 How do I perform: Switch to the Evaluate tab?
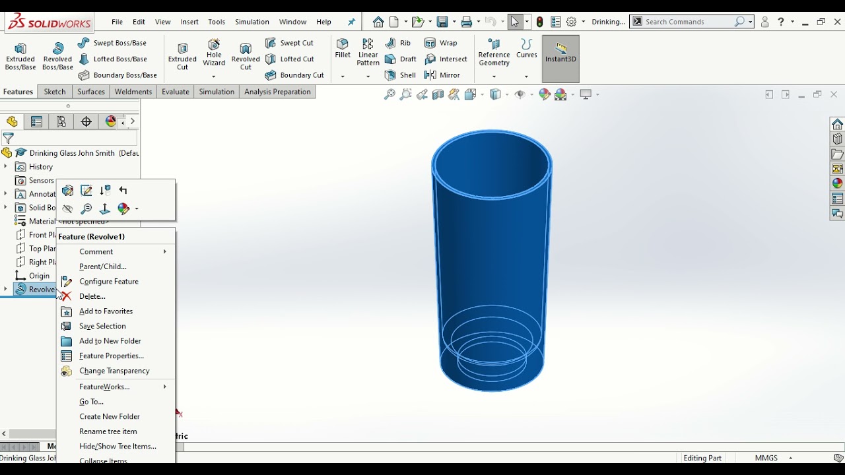click(176, 92)
